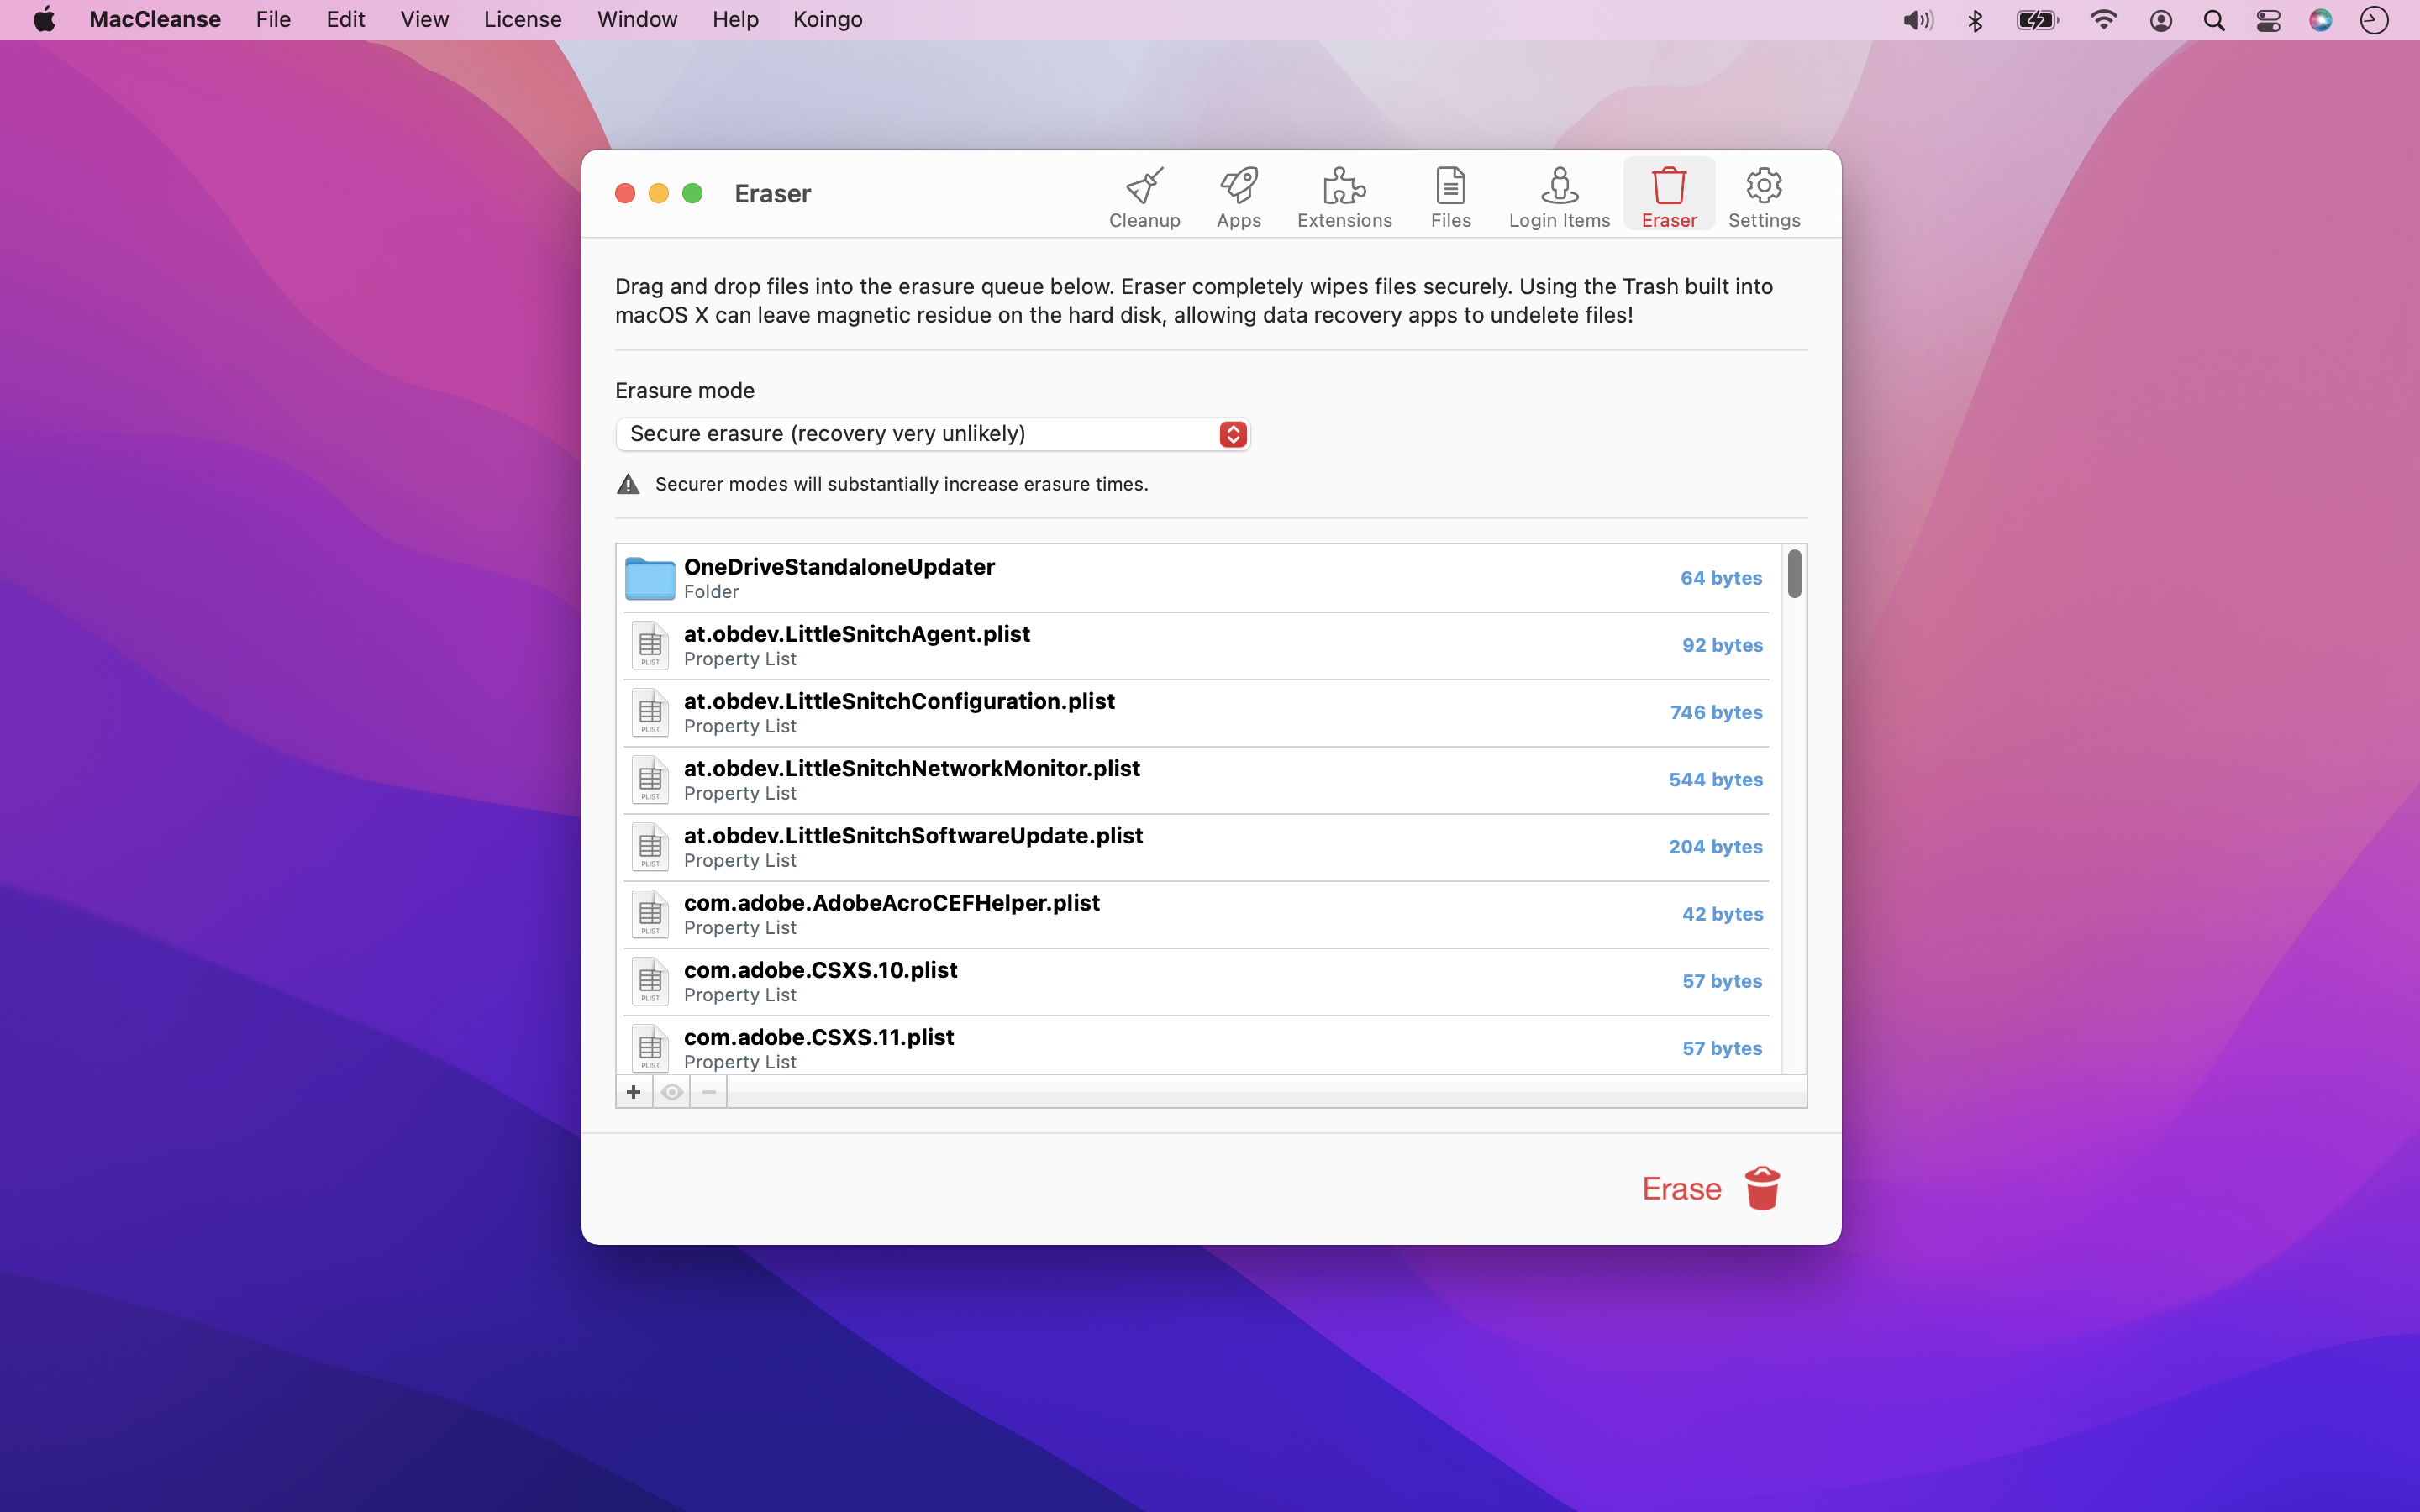Open the user account menu bar icon
Viewport: 2420px width, 1512px height.
pos(2160,20)
